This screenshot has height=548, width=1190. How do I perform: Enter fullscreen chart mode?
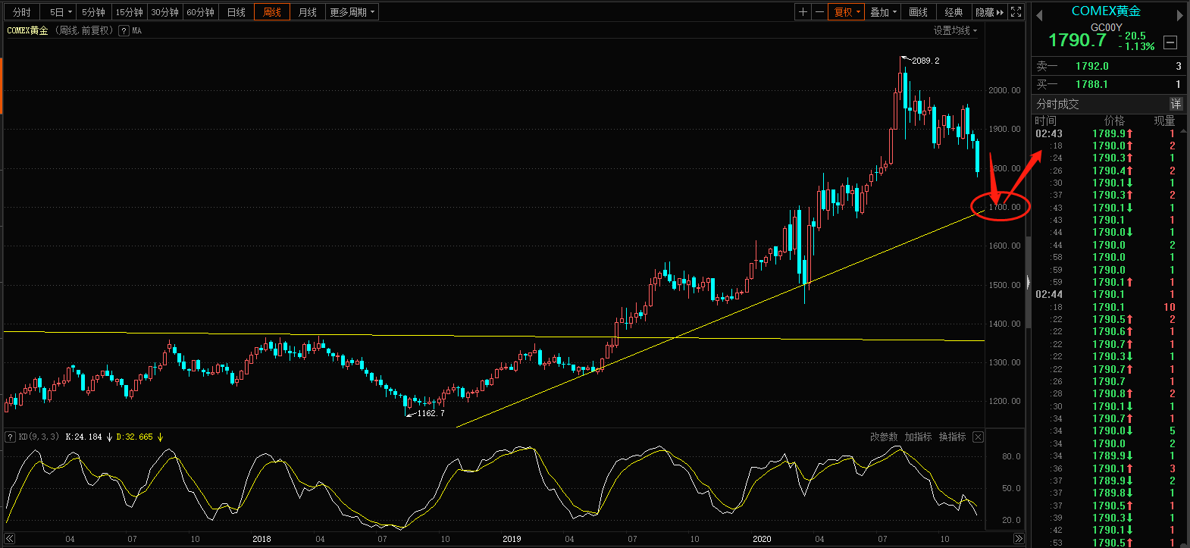pyautogui.click(x=1016, y=12)
